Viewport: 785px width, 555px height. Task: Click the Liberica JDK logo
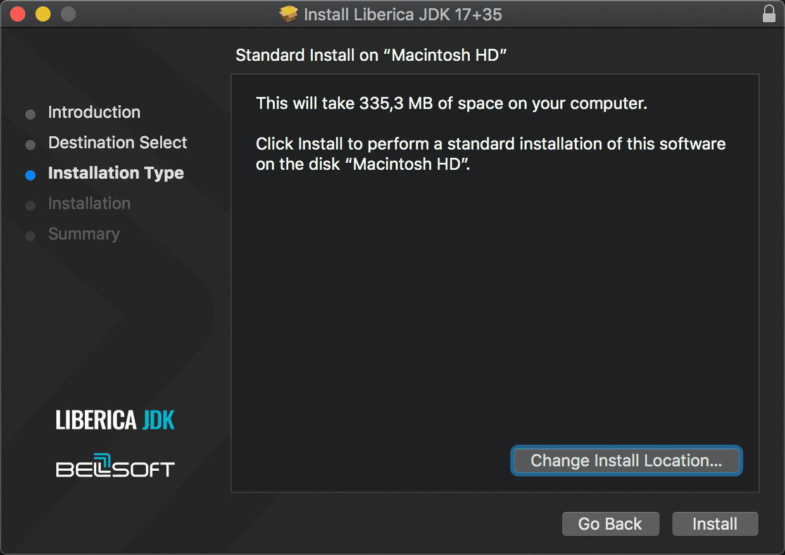click(x=115, y=419)
